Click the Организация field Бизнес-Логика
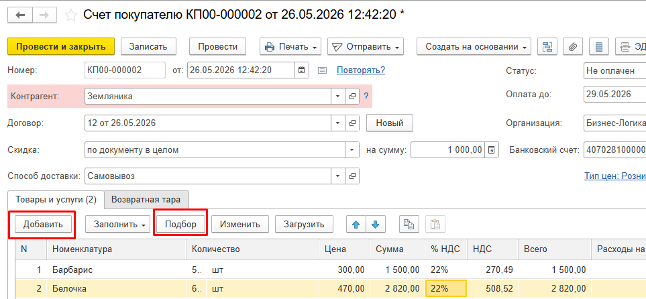646x299 pixels. (614, 123)
